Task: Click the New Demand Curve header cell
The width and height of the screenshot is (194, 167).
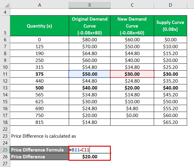Action: (x=132, y=26)
